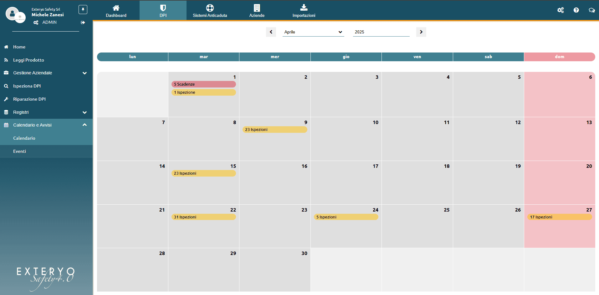The width and height of the screenshot is (599, 295).
Task: Collapse Calendario e Avvisi chevron
Action: coord(84,125)
